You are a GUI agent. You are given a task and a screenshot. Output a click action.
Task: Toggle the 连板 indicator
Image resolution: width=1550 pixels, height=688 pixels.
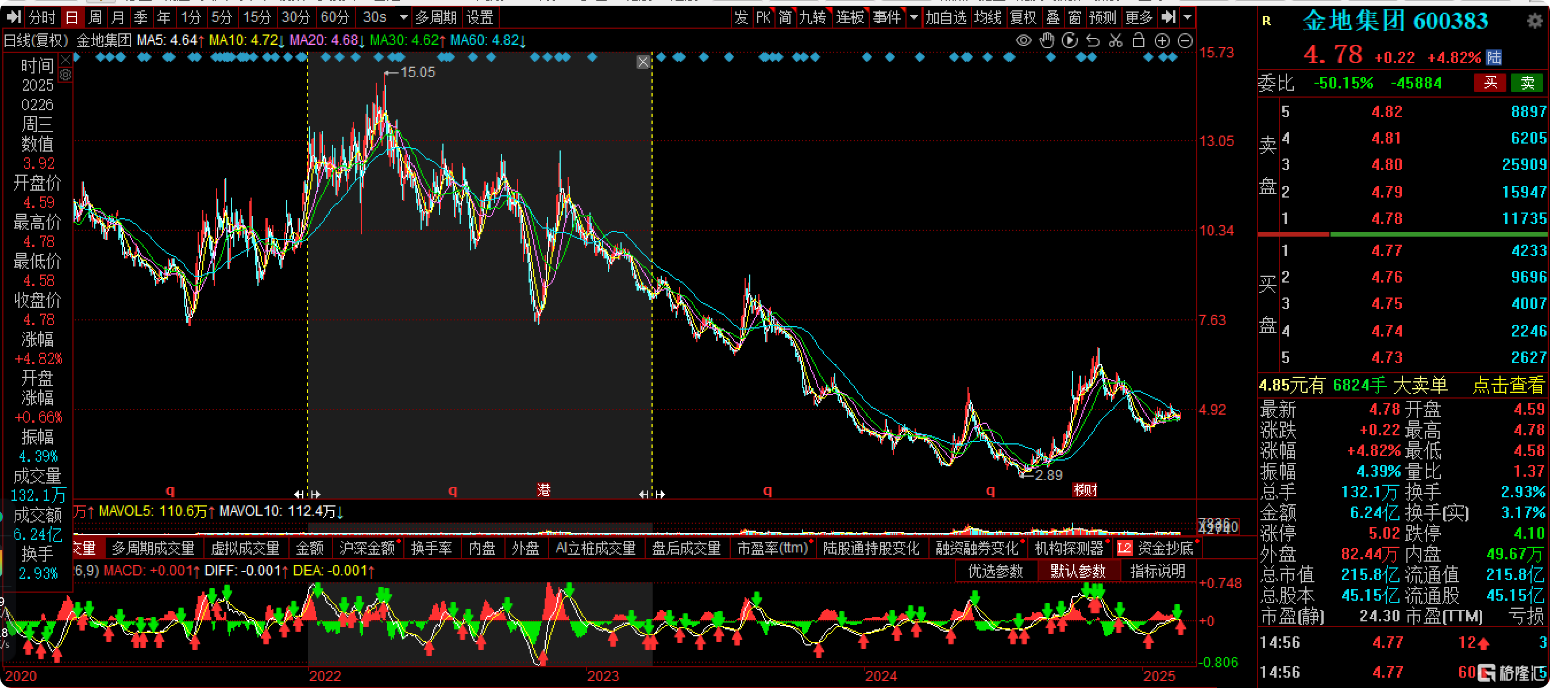850,17
